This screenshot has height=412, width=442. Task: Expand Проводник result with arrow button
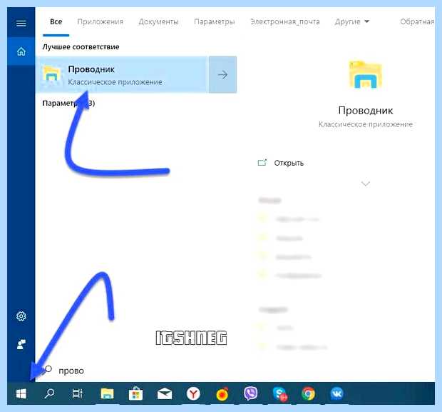[222, 74]
